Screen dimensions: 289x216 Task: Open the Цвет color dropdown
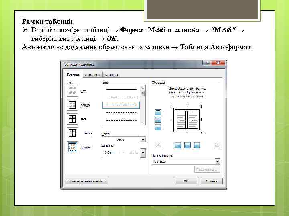pyautogui.click(x=143, y=140)
